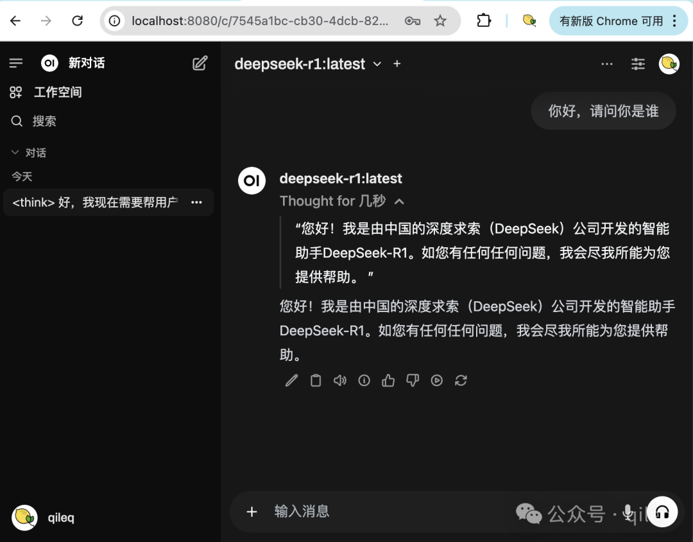Image resolution: width=693 pixels, height=542 pixels.
Task: Open the Chrome three-dot menu
Action: point(674,21)
